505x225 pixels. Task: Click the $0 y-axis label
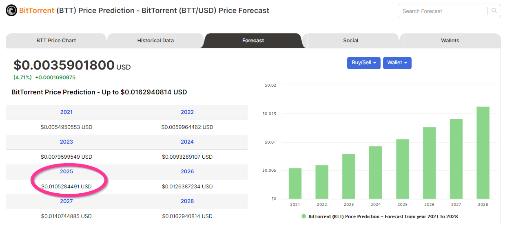273,199
